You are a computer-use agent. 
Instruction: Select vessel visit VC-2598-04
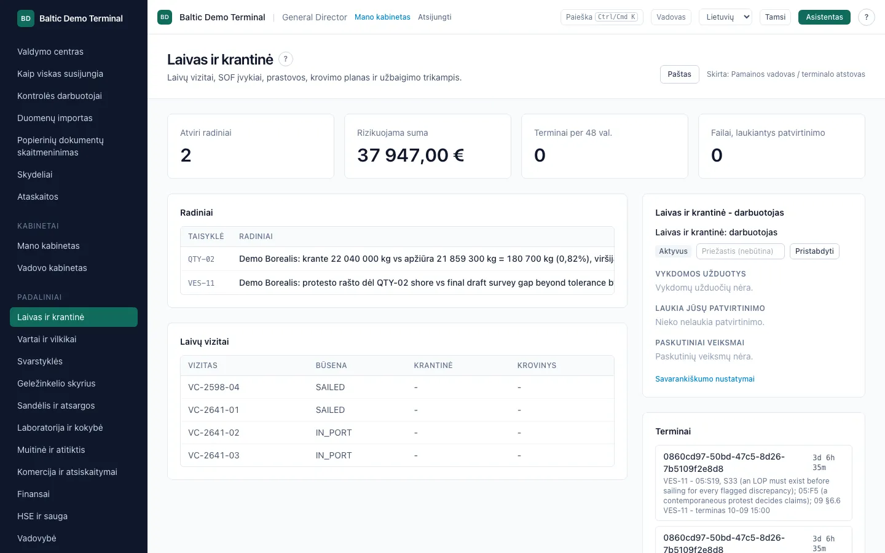coord(397,387)
